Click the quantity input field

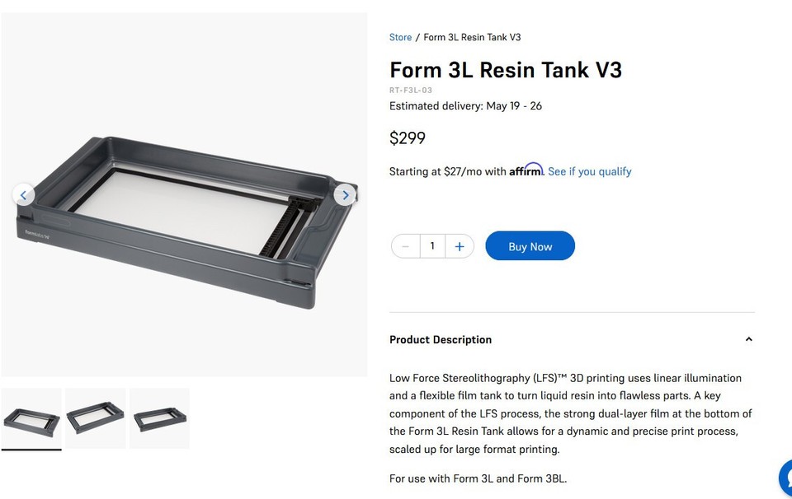click(432, 245)
